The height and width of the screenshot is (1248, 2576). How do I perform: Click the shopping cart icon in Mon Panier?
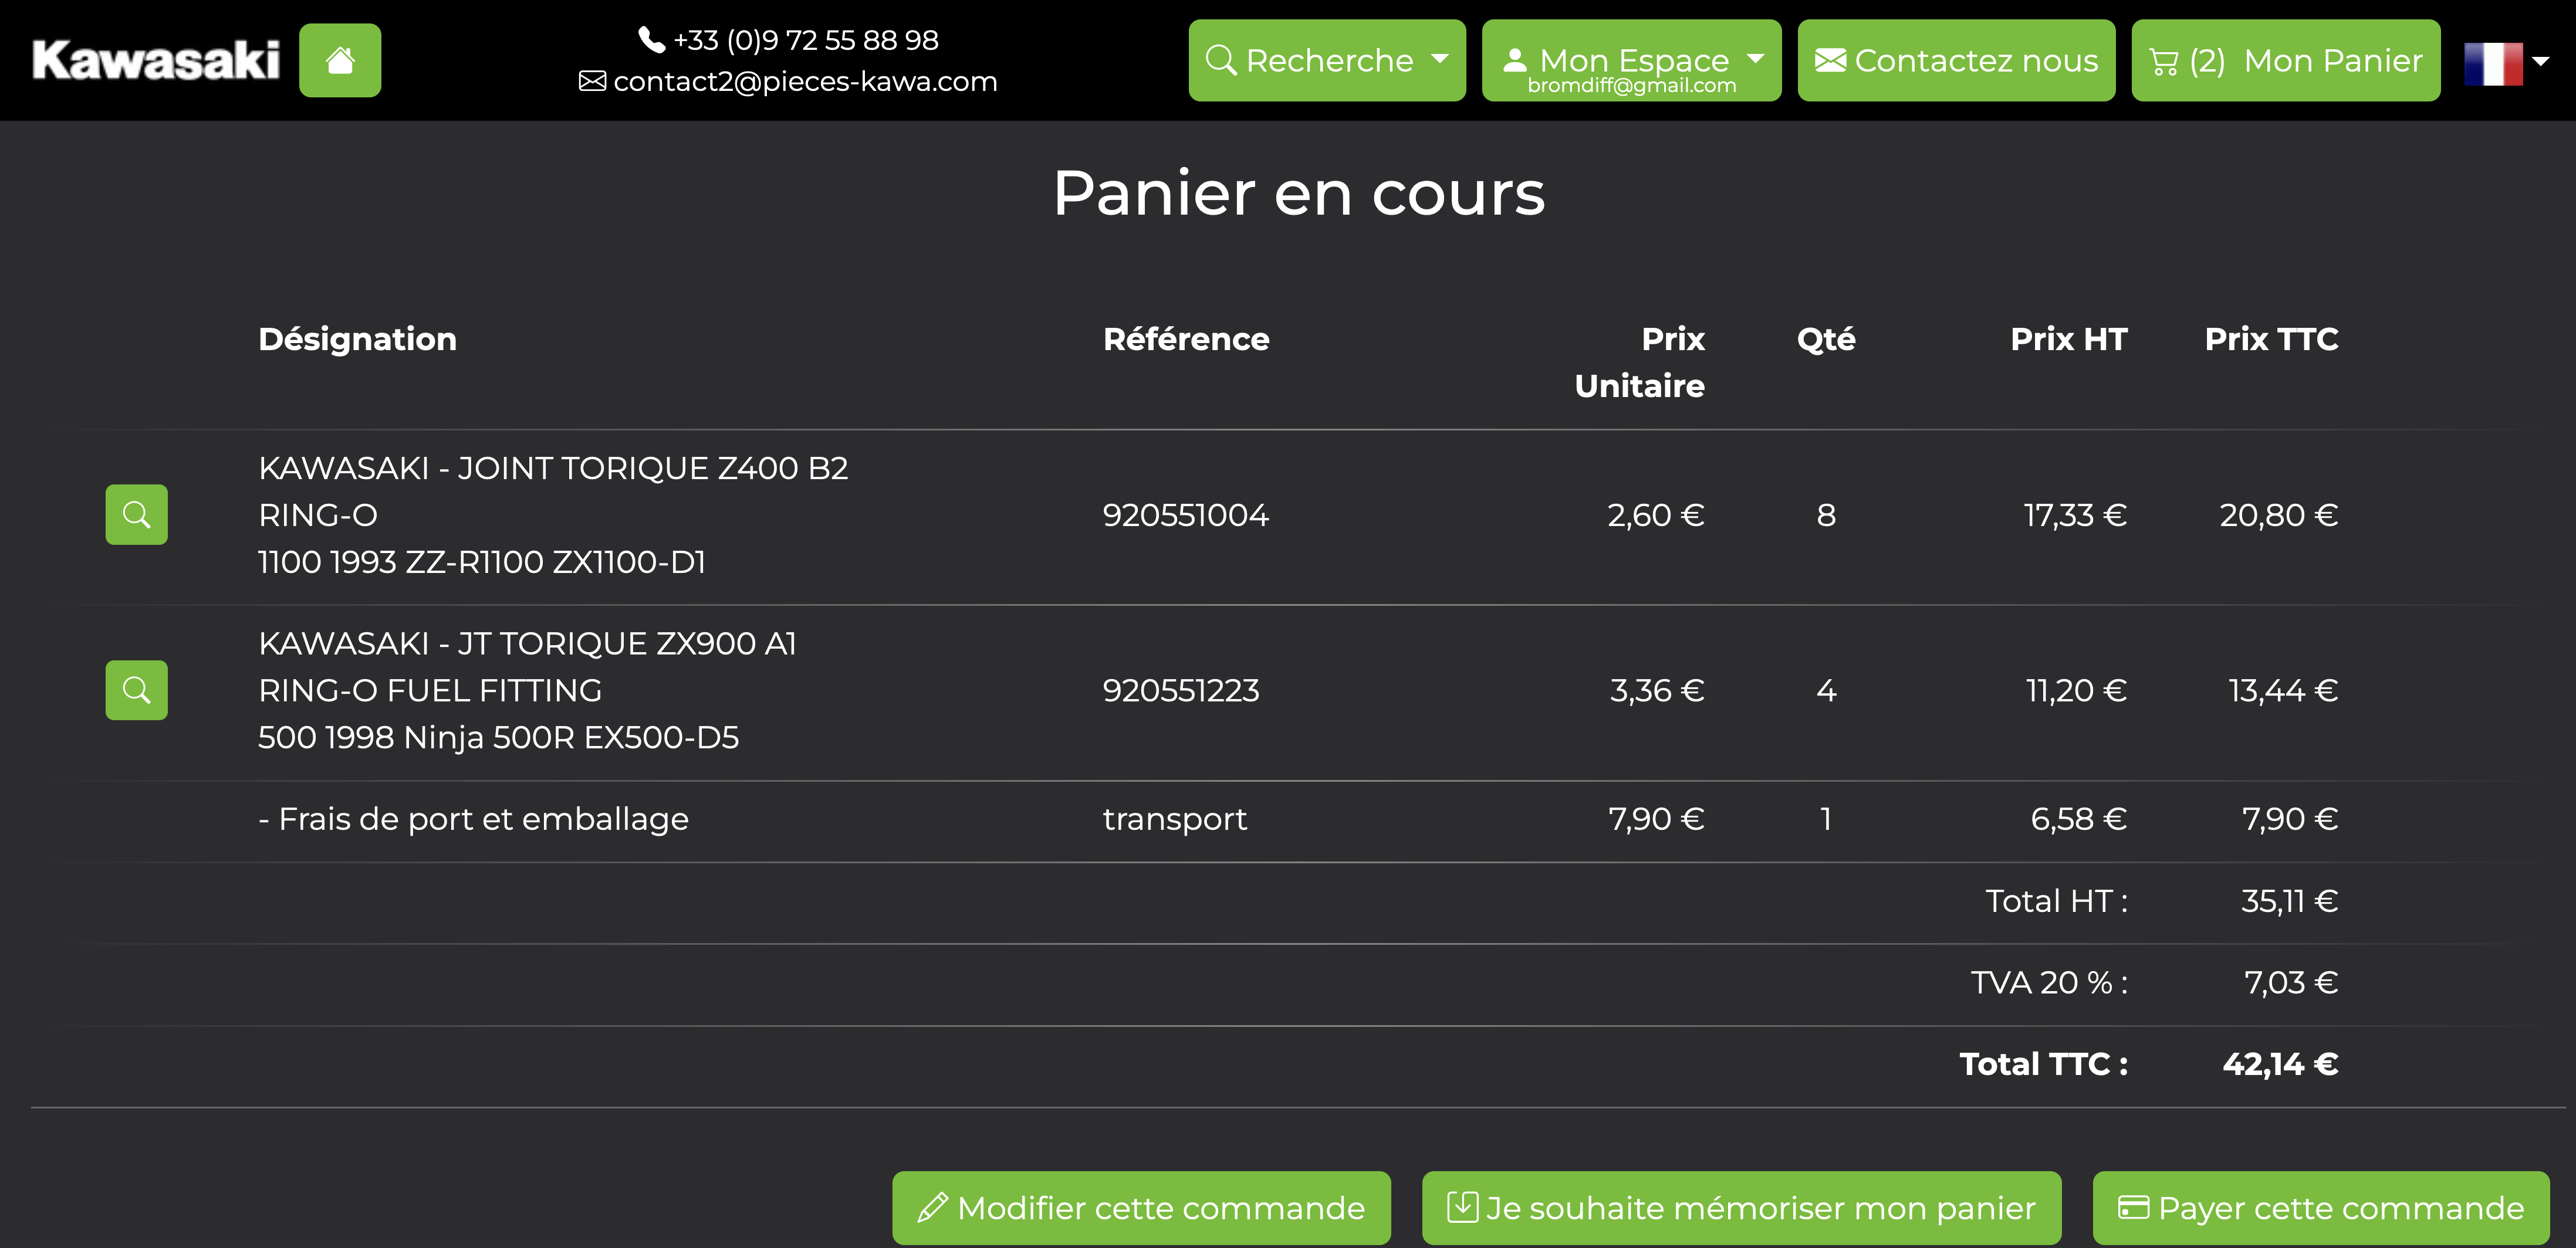[x=2163, y=62]
